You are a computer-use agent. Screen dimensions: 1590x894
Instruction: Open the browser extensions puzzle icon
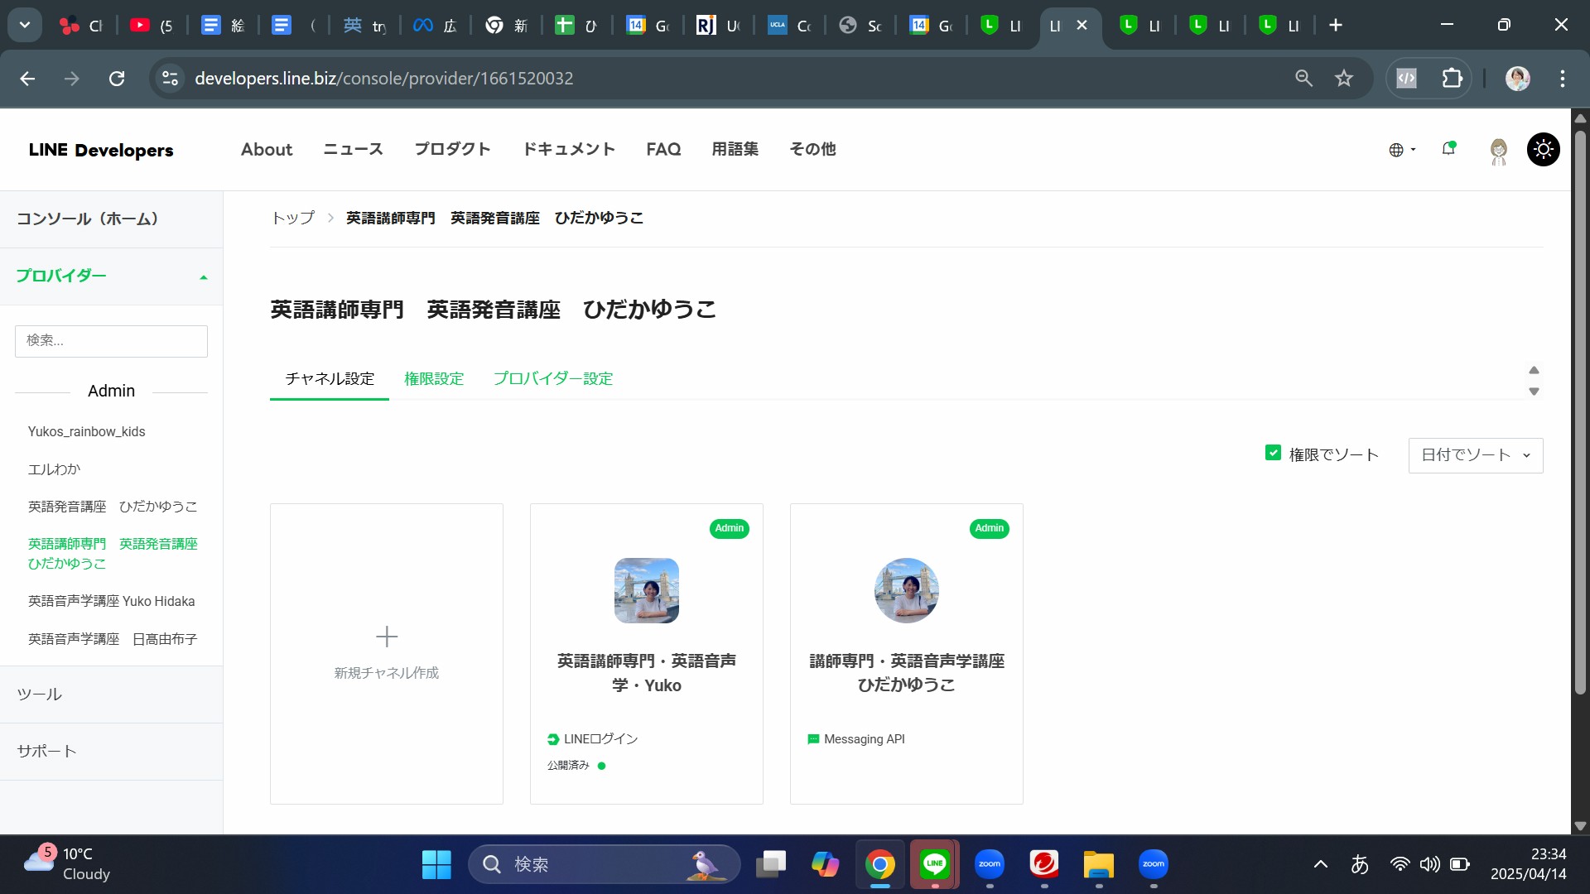tap(1453, 79)
